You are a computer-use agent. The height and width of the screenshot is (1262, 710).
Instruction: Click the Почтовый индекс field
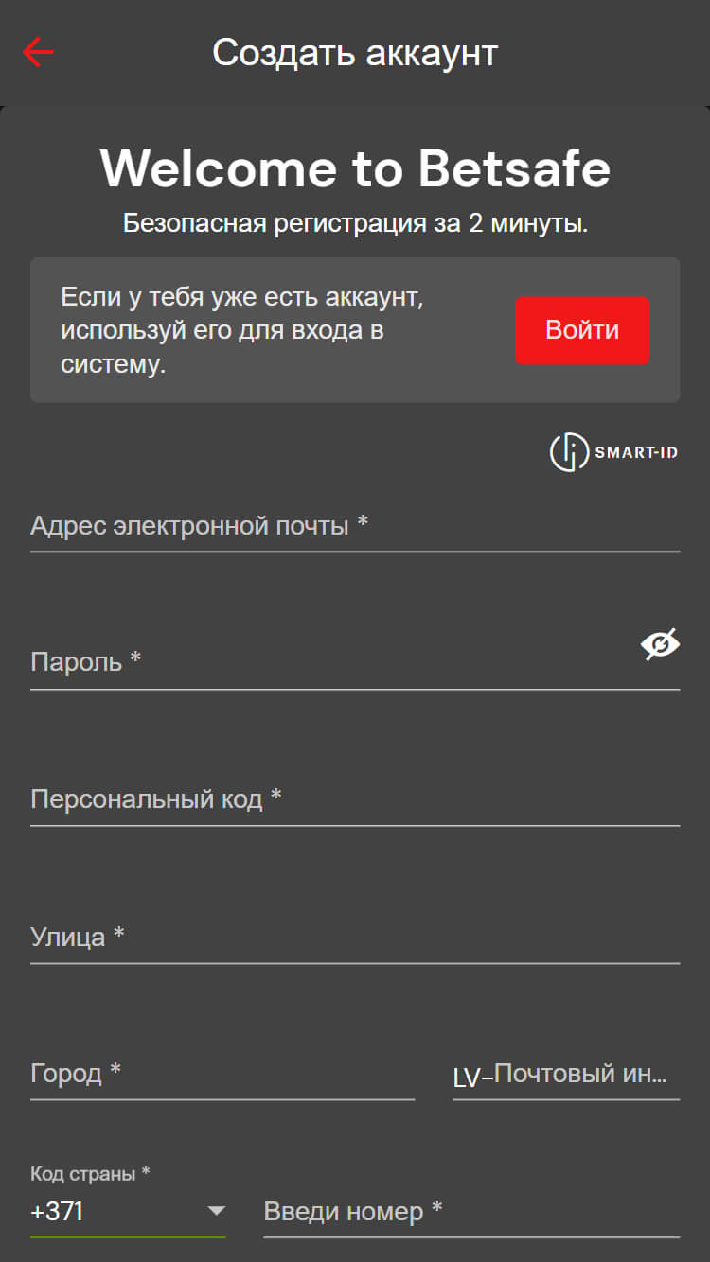[579, 1075]
